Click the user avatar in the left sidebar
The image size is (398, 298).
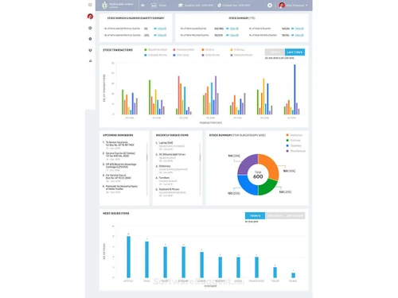[90, 17]
